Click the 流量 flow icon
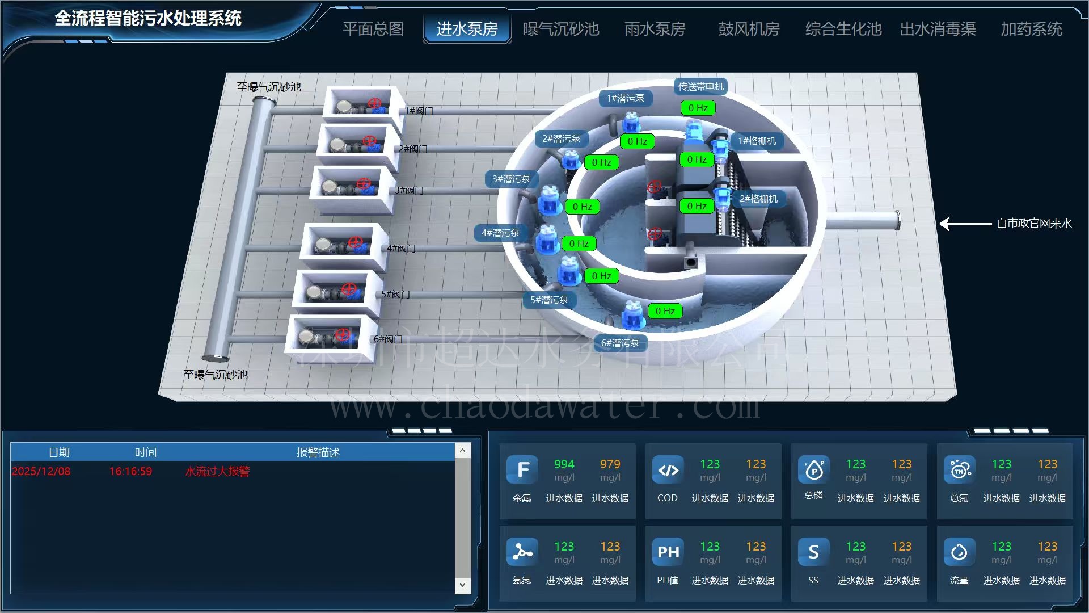The height and width of the screenshot is (613, 1089). click(x=960, y=552)
